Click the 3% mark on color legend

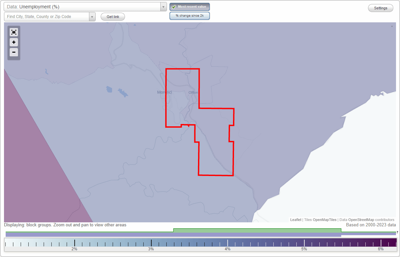coord(151,249)
